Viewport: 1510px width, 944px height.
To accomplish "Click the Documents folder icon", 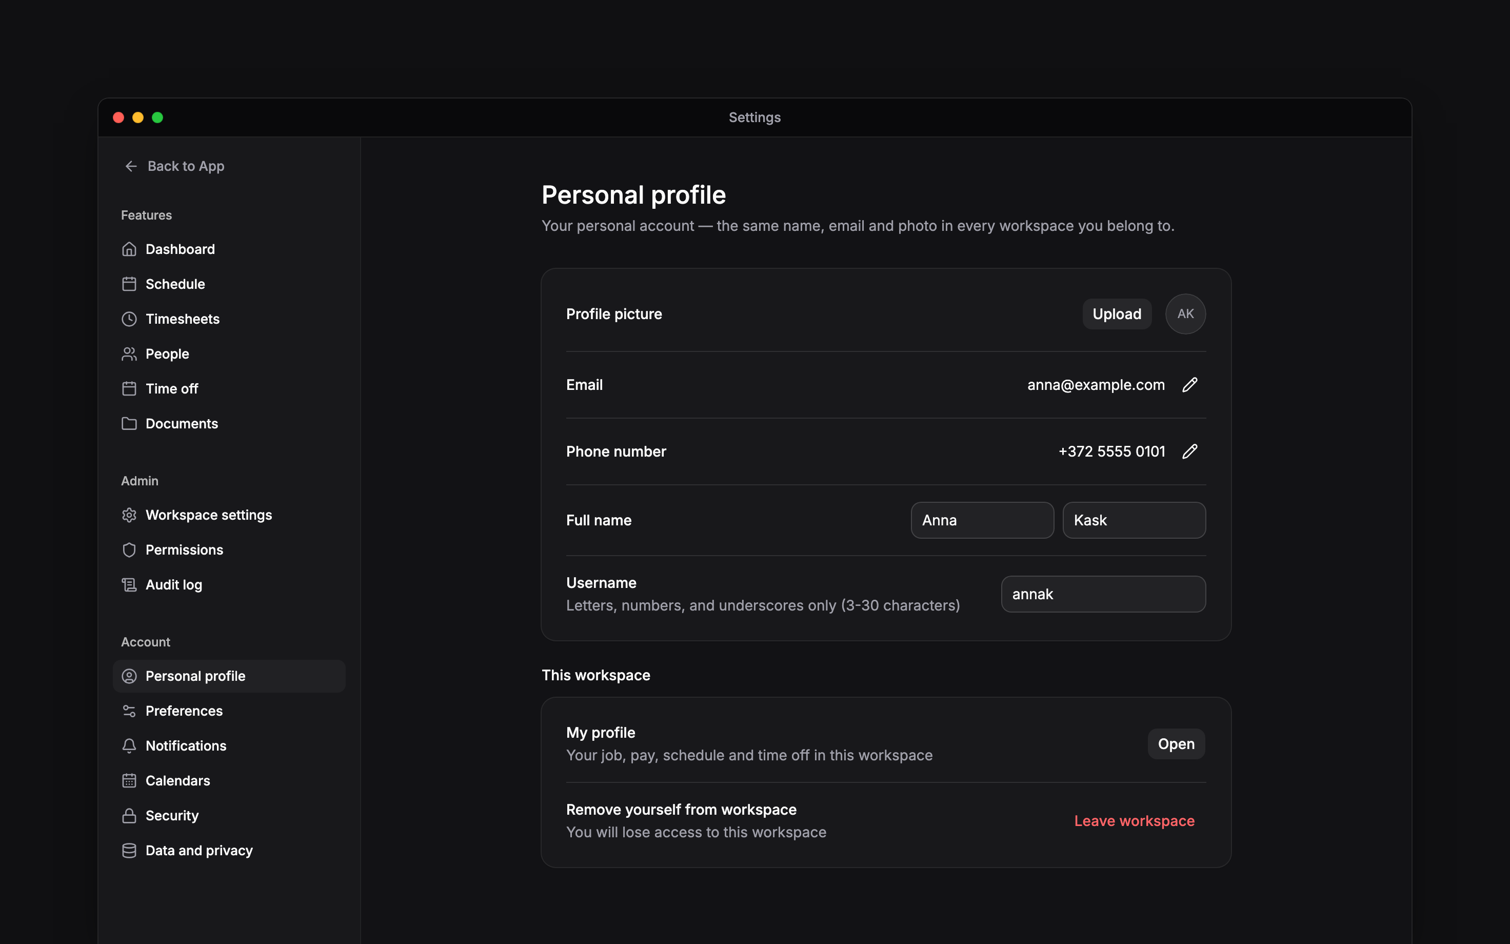I will point(129,424).
